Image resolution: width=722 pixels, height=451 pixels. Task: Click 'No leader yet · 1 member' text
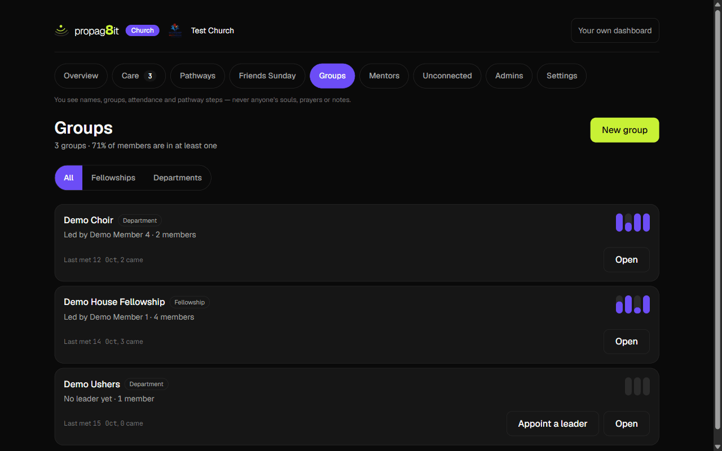coord(109,399)
